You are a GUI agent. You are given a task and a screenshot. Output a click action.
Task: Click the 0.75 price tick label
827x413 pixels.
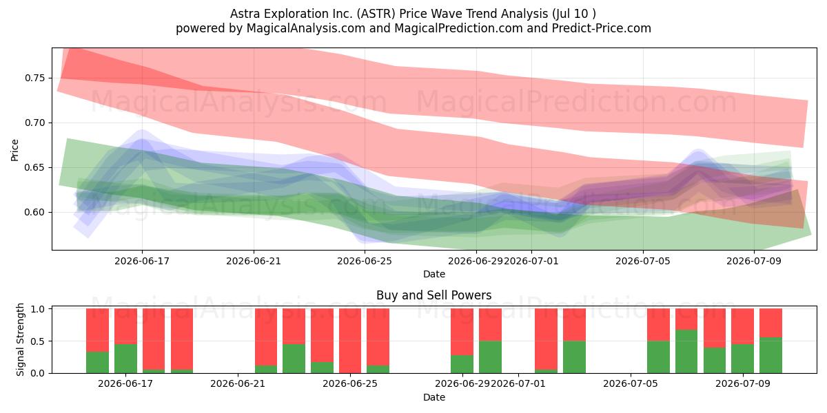click(34, 78)
